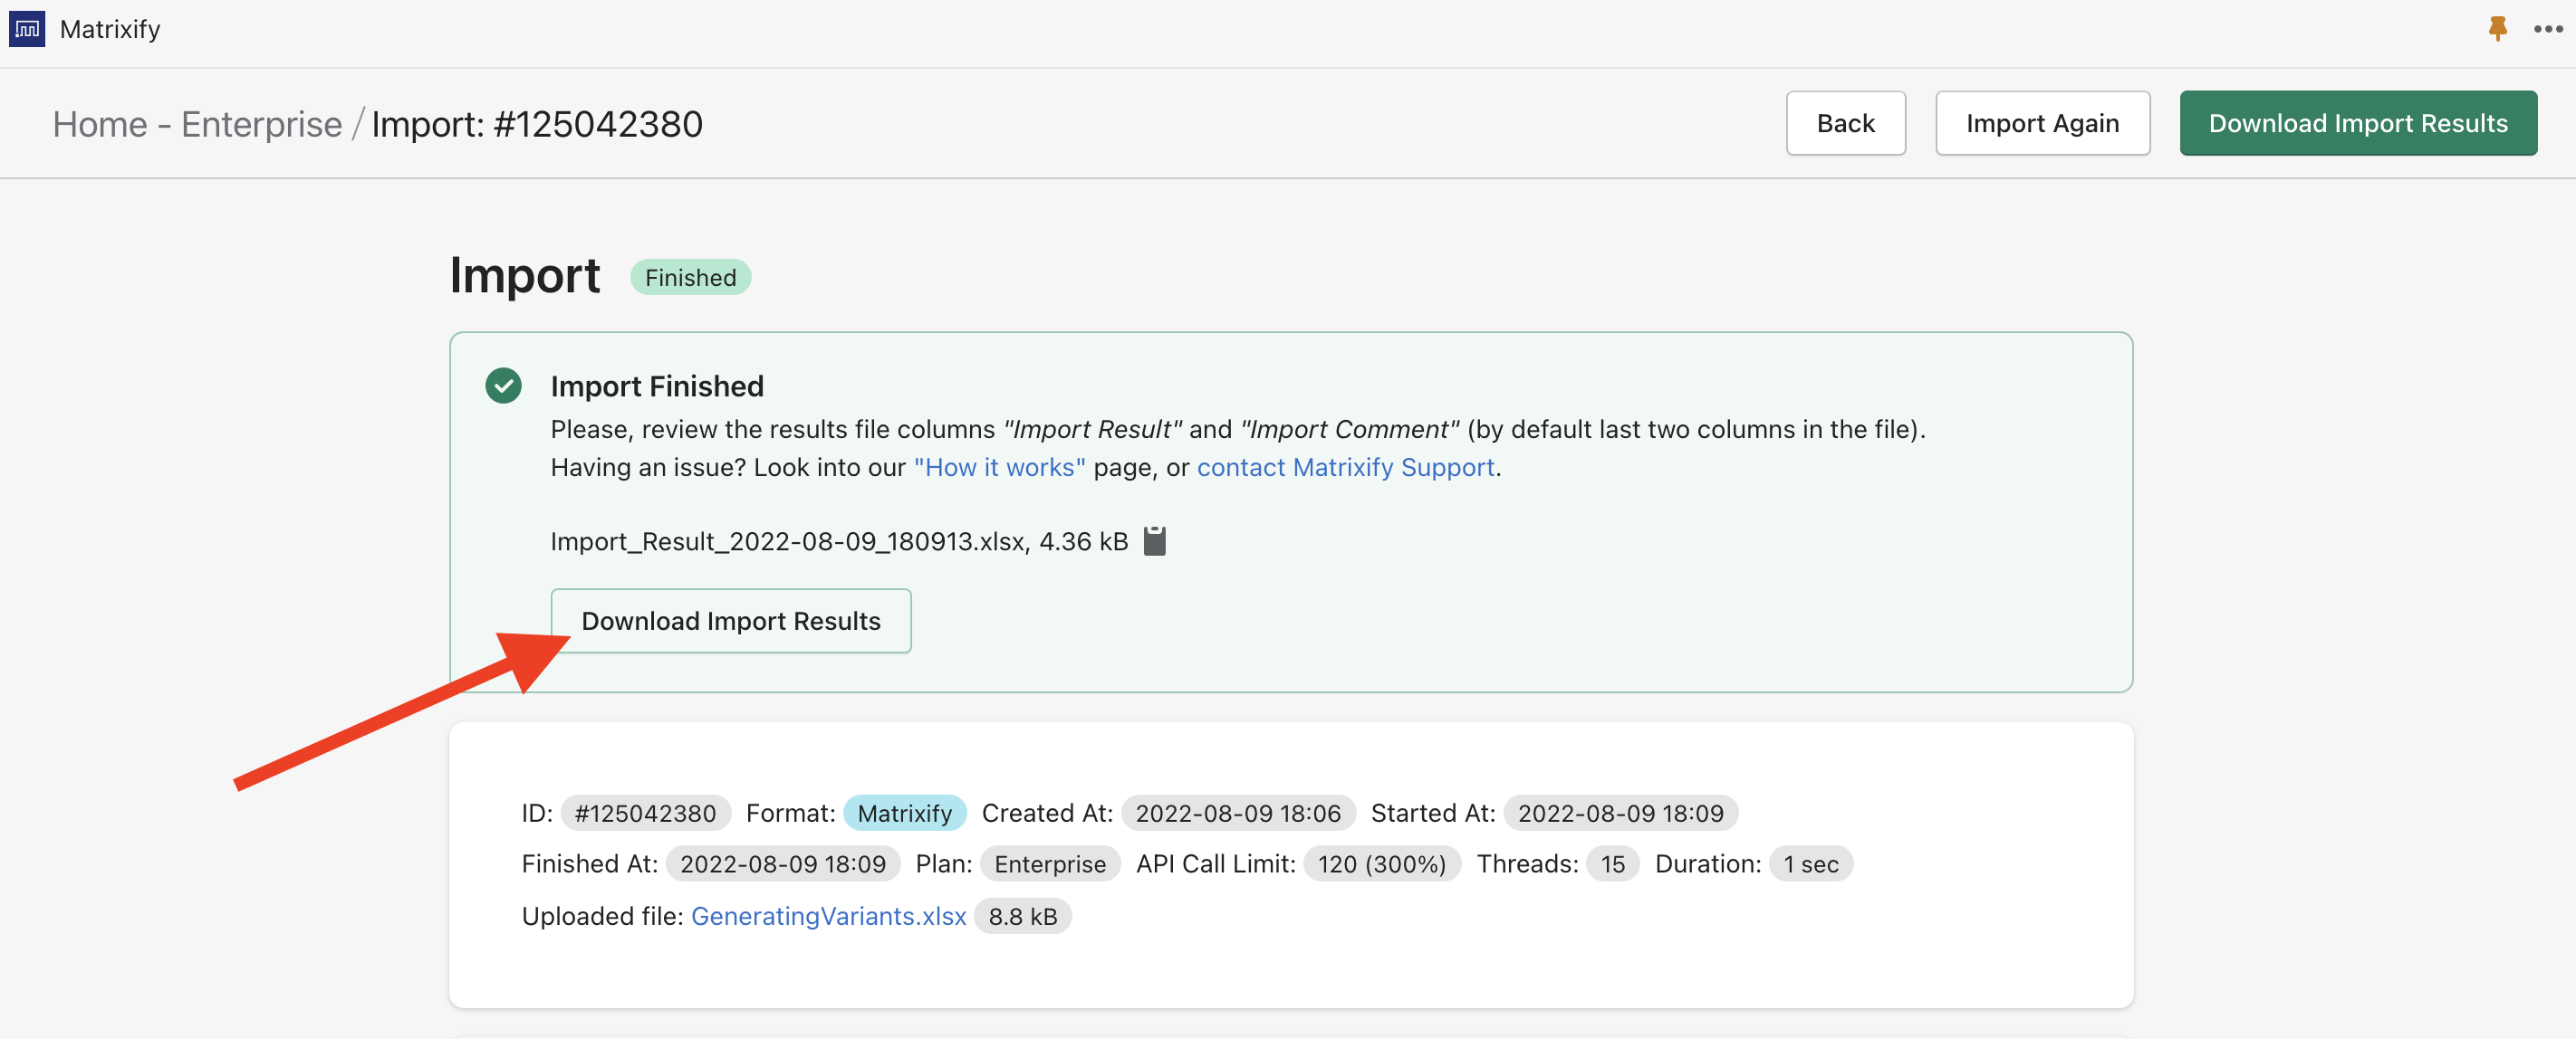Viewport: 2576px width, 1039px height.
Task: Click the green Import Finished checkmark icon
Action: pos(503,386)
